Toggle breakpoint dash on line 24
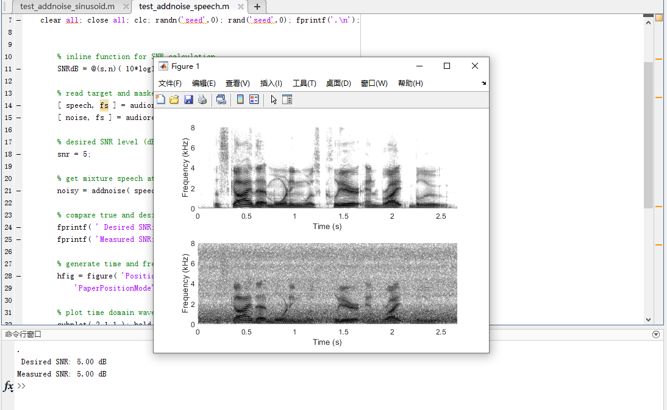The image size is (667, 410). (19, 227)
